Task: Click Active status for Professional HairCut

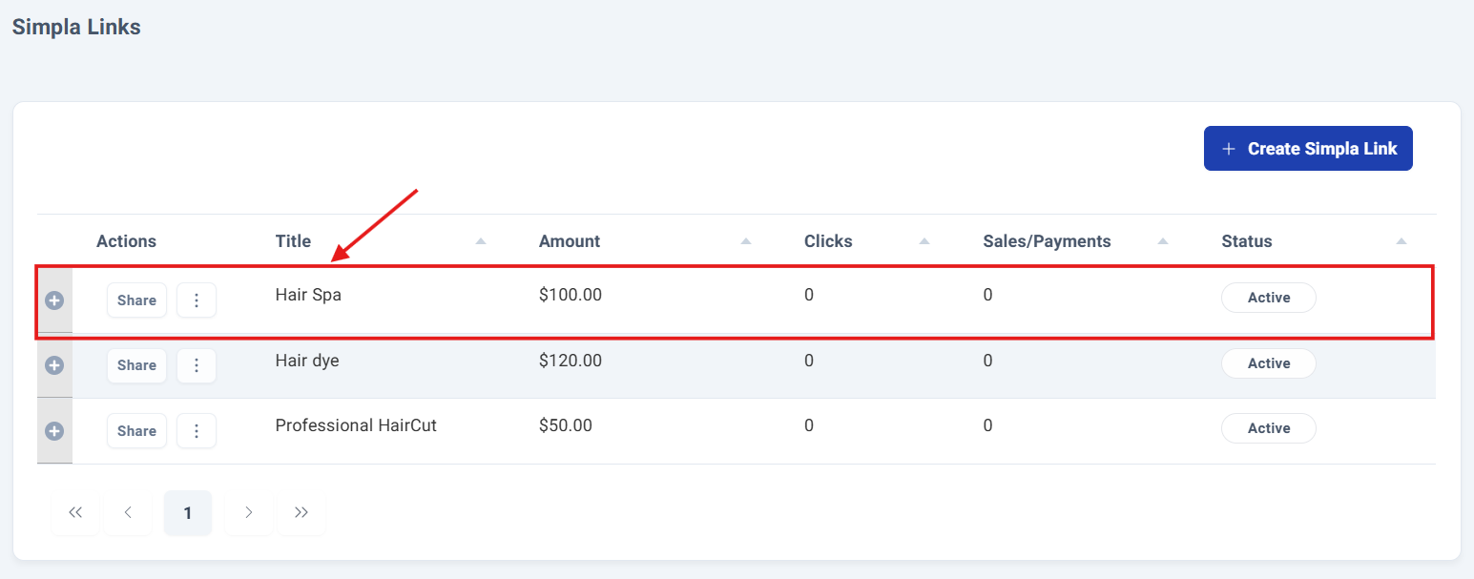Action: [1269, 428]
